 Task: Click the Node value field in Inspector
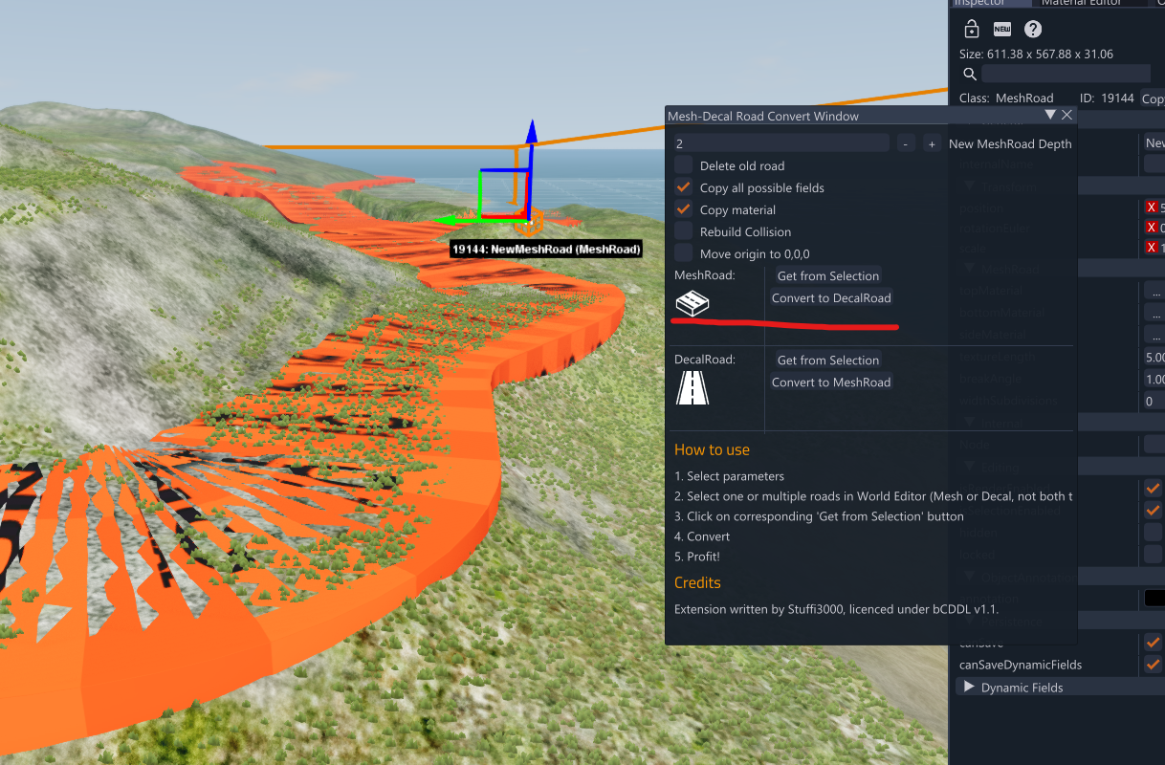coord(1154,444)
